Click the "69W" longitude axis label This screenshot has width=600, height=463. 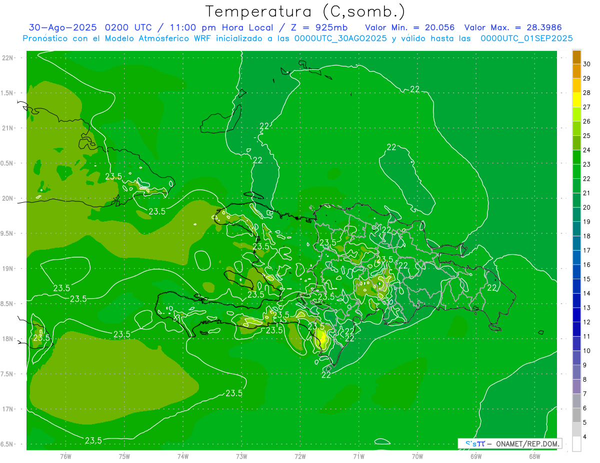(x=476, y=457)
